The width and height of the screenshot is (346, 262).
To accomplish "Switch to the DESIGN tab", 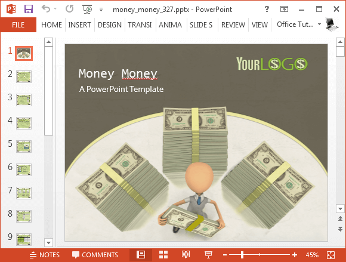I will tap(110, 24).
